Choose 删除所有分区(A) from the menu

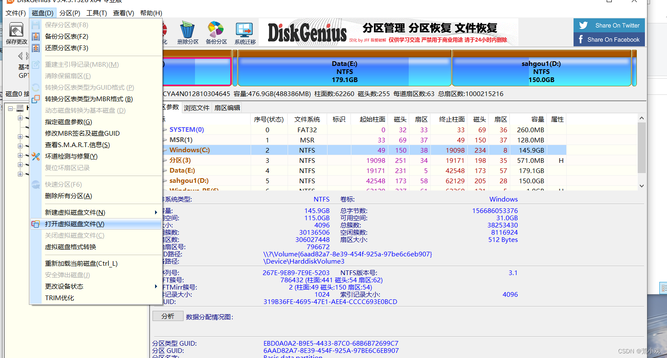click(68, 196)
